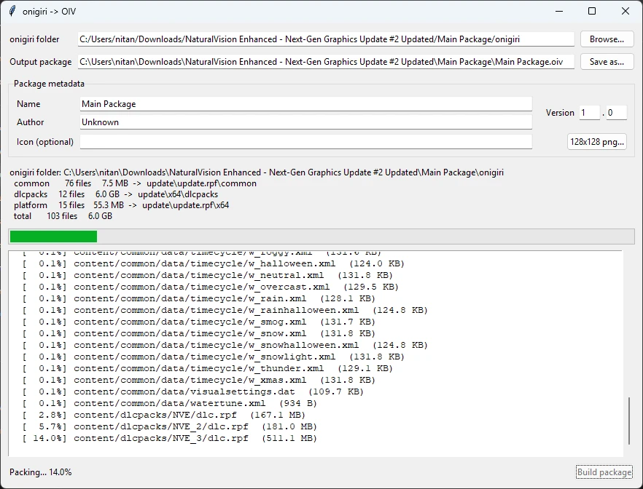
Task: Click the w_xmas.xml log line
Action: pos(199,380)
